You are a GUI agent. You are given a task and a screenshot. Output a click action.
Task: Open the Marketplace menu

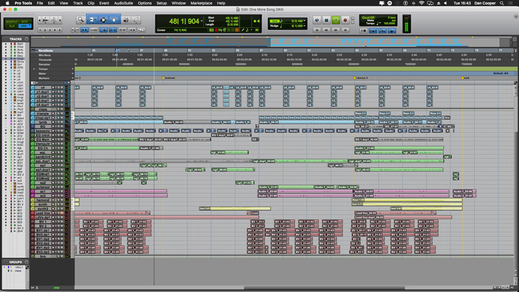[201, 3]
